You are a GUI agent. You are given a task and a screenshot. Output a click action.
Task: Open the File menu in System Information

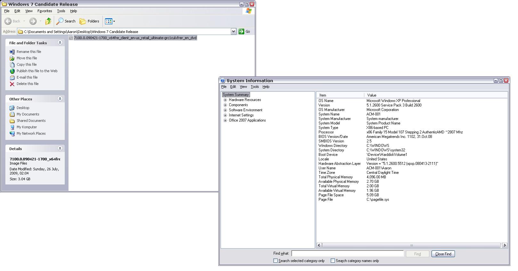(224, 87)
